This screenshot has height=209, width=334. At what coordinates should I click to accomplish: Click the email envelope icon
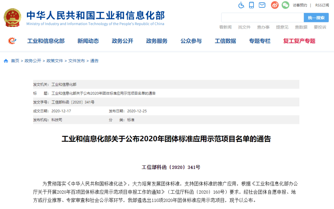click(262, 5)
